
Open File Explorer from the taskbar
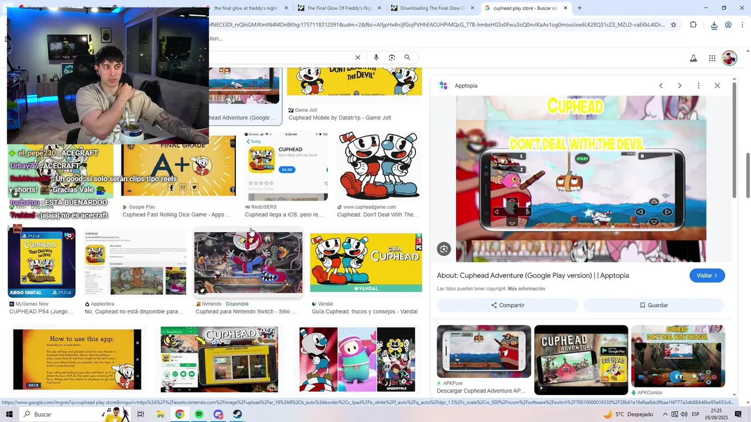click(160, 414)
